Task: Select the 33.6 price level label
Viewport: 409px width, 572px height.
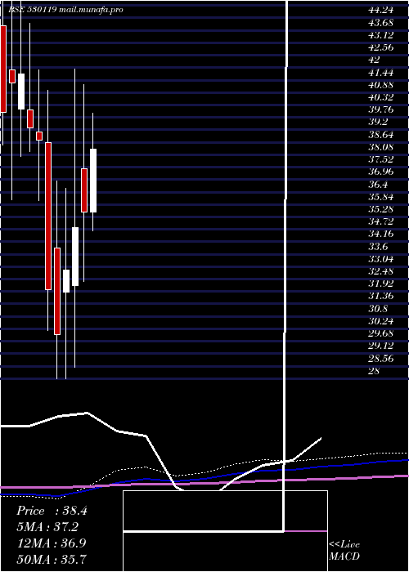Action: (x=378, y=247)
